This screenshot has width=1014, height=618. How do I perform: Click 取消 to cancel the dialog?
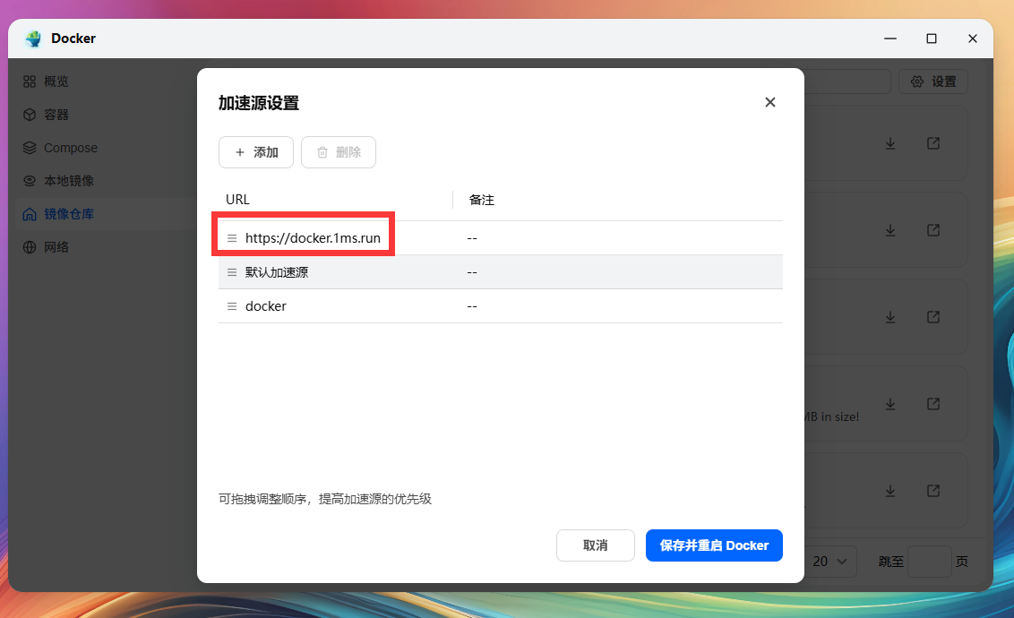click(x=595, y=545)
